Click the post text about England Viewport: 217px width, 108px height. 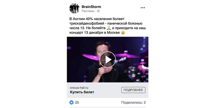click(108, 26)
